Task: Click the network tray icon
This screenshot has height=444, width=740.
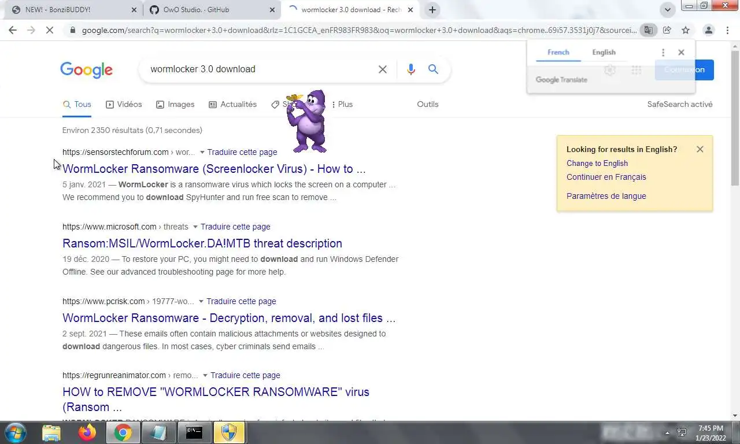Action: (682, 433)
